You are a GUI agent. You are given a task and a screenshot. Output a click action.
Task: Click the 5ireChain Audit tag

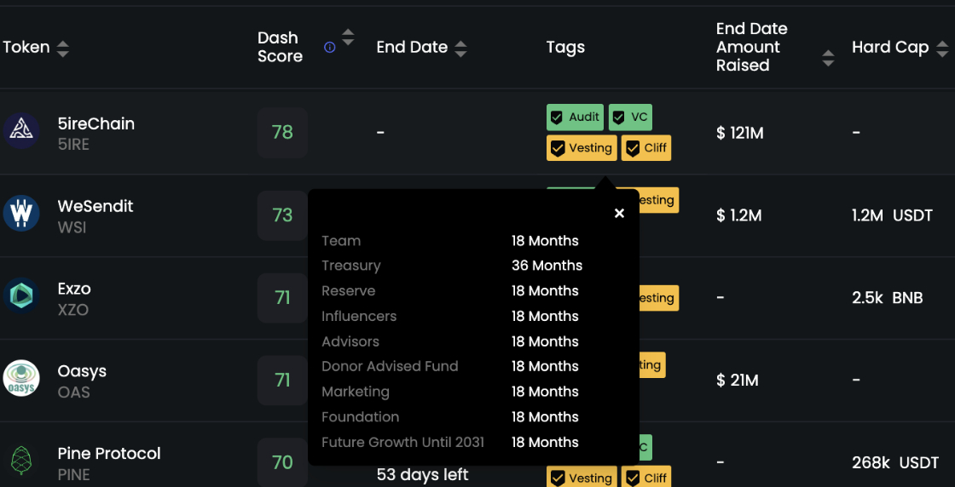tap(575, 117)
